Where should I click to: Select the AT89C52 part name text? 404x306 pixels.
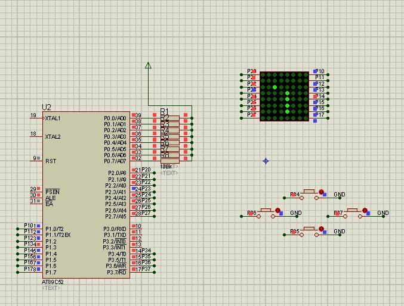click(53, 282)
